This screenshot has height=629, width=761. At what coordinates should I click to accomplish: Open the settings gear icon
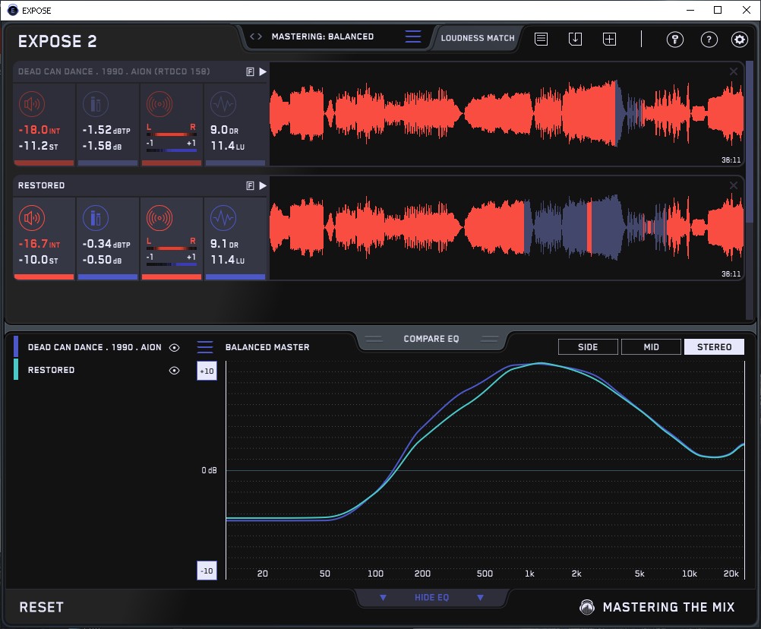click(x=740, y=40)
